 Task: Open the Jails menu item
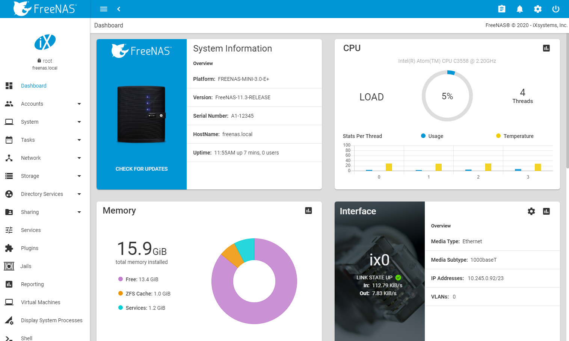[x=45, y=266]
